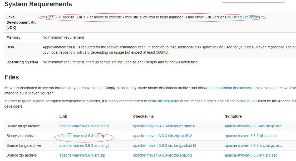Open apache-maven-3.6.3-src.zip.sha512 checksum
This screenshot has width=296, height=161.
tap(162, 155)
